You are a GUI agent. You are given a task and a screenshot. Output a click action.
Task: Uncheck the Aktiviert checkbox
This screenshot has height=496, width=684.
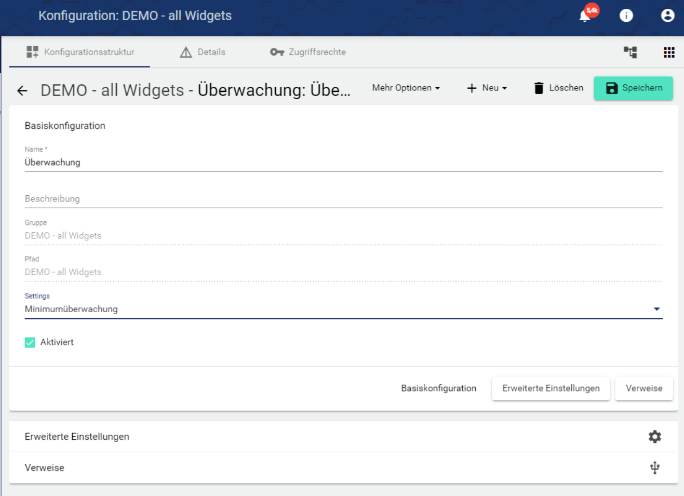[x=30, y=342]
